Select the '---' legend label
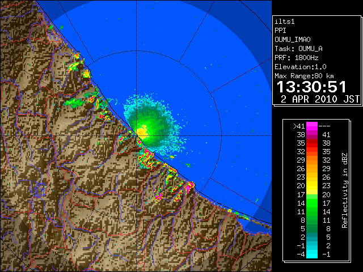Viewport: 363px width, 272px height. [324, 126]
